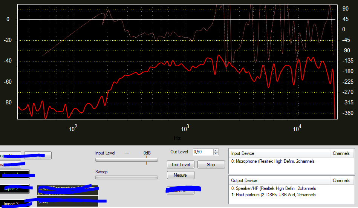Click the Output Device column header
Viewport: 358px width, 208px height.
pyautogui.click(x=280, y=180)
